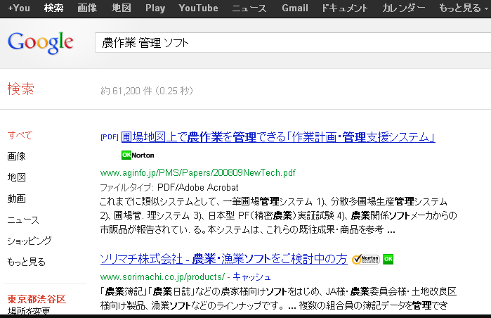Click the green OK icon next to ソリマチ result
The image size is (491, 318).
388,259
